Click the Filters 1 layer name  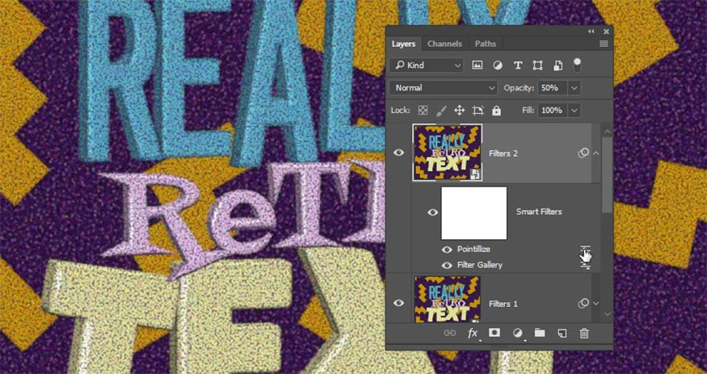coord(503,305)
